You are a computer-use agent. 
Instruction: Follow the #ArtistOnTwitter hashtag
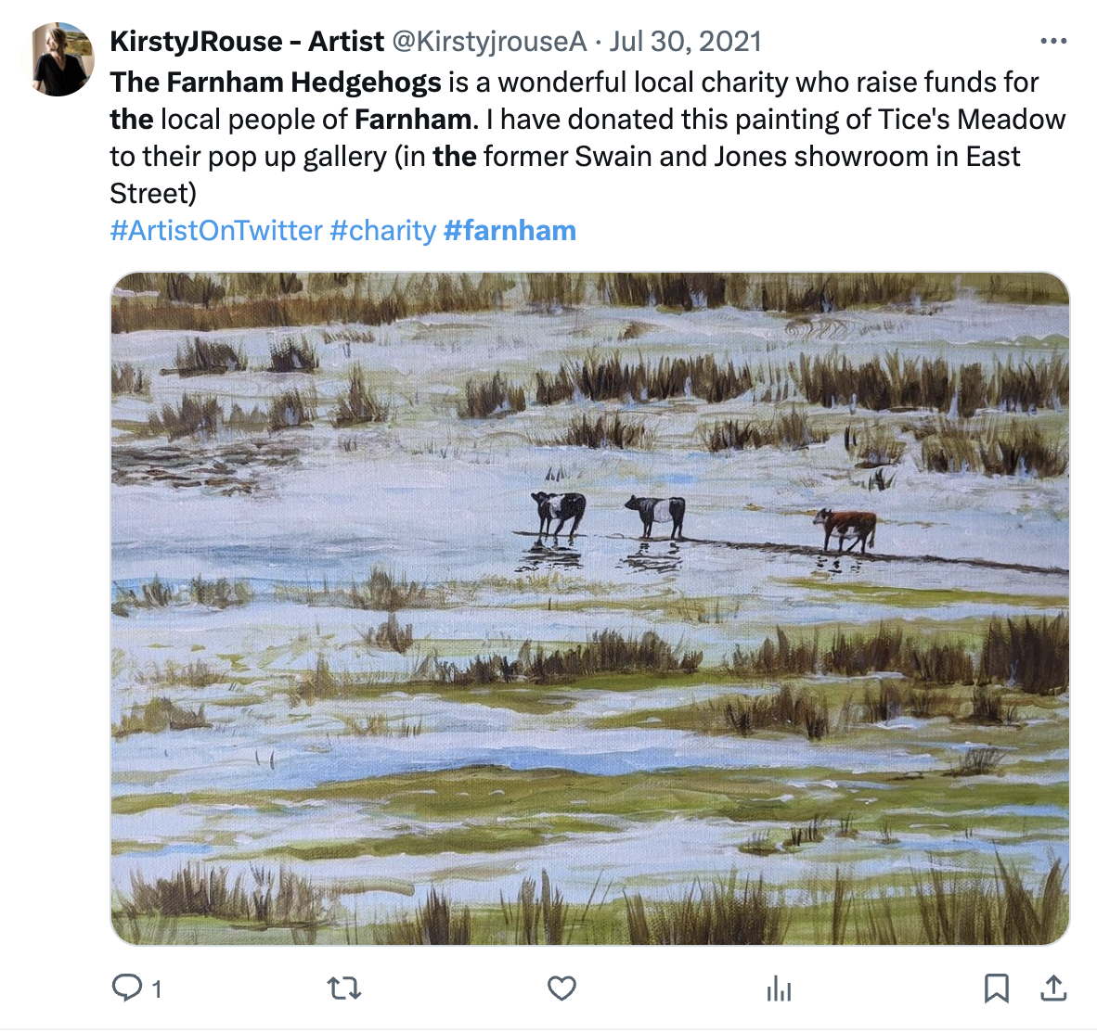pyautogui.click(x=216, y=231)
